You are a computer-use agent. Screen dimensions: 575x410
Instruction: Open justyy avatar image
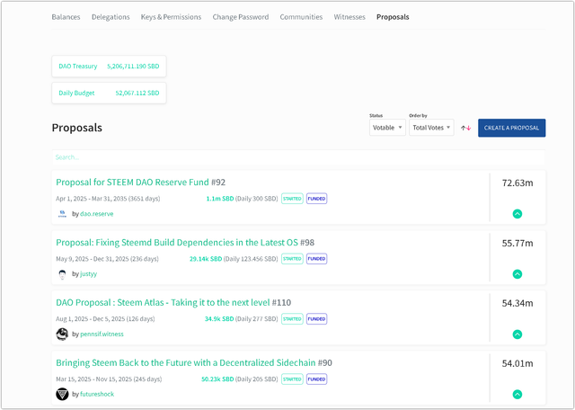(x=62, y=274)
